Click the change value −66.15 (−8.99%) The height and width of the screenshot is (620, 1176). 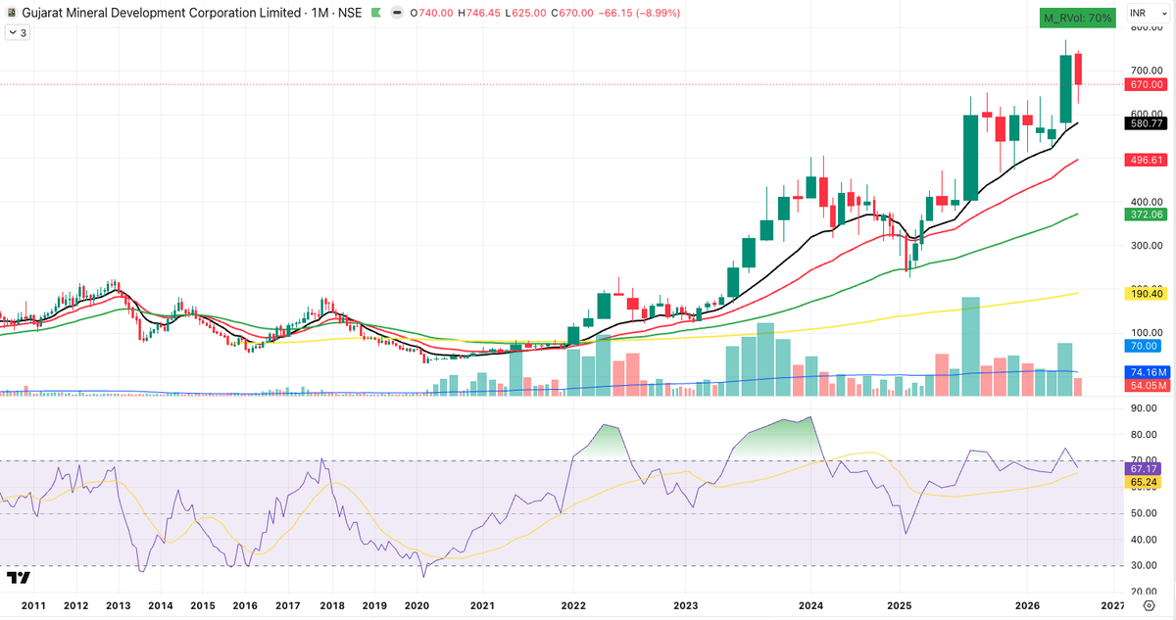pos(638,13)
